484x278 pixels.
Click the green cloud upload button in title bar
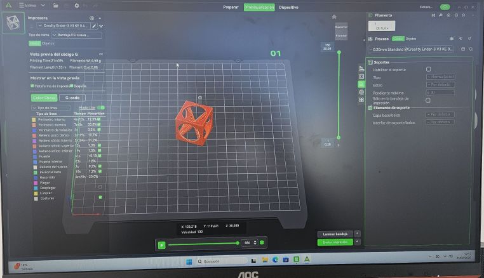click(x=445, y=7)
